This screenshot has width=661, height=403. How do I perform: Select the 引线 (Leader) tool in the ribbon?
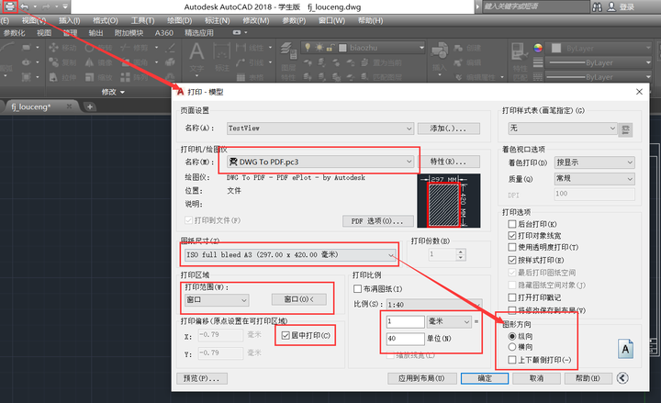click(x=250, y=62)
